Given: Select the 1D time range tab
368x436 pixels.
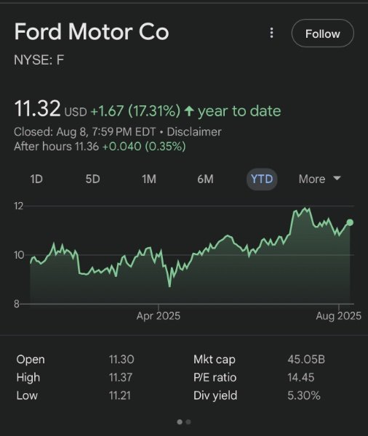Looking at the screenshot, I should (36, 179).
